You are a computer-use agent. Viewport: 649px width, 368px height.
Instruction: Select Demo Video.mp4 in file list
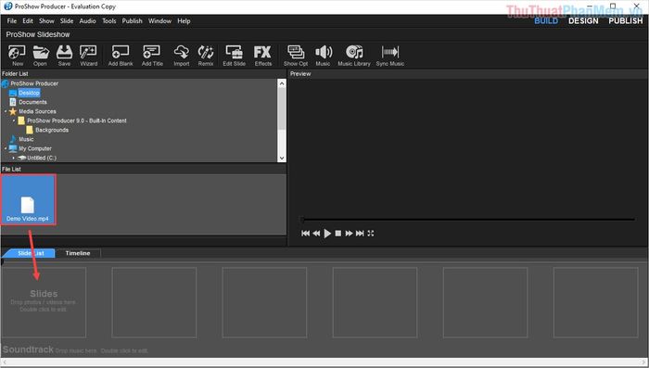coord(28,200)
